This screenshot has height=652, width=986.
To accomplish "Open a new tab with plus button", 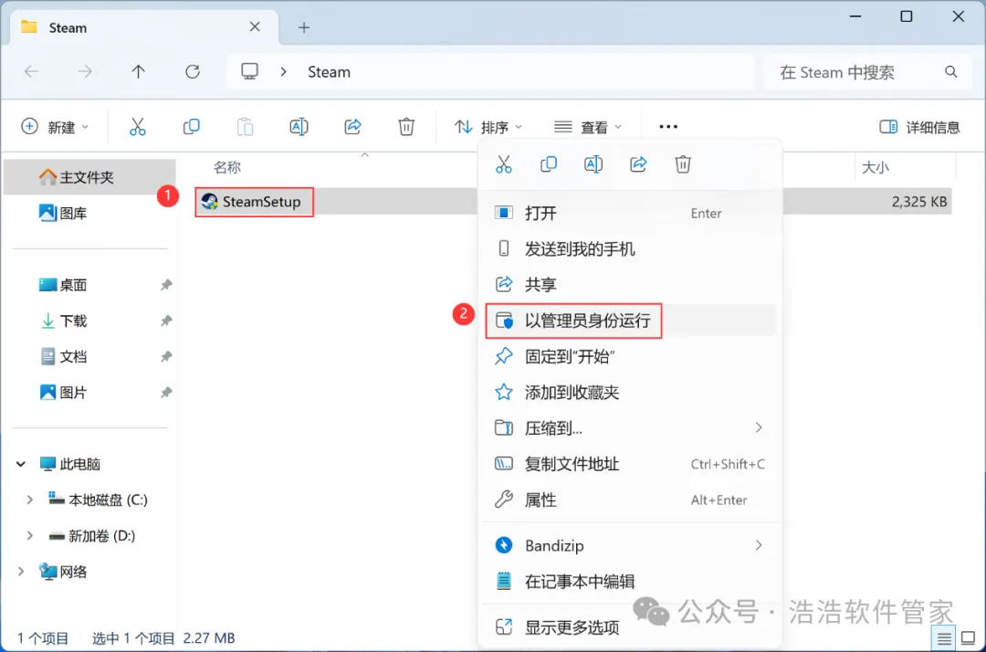I will point(304,27).
